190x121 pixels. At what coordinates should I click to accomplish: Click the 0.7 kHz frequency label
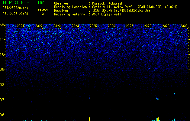pyautogui.click(x=2, y=100)
